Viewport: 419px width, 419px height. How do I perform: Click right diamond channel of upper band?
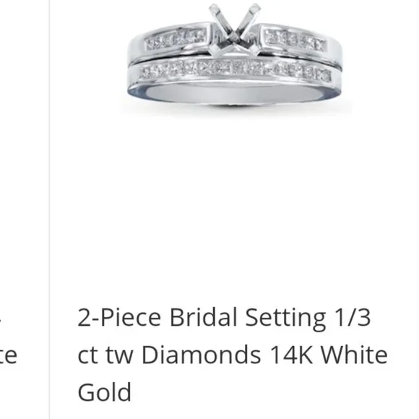pos(295,40)
